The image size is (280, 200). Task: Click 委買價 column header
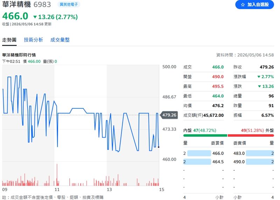tap(217, 143)
